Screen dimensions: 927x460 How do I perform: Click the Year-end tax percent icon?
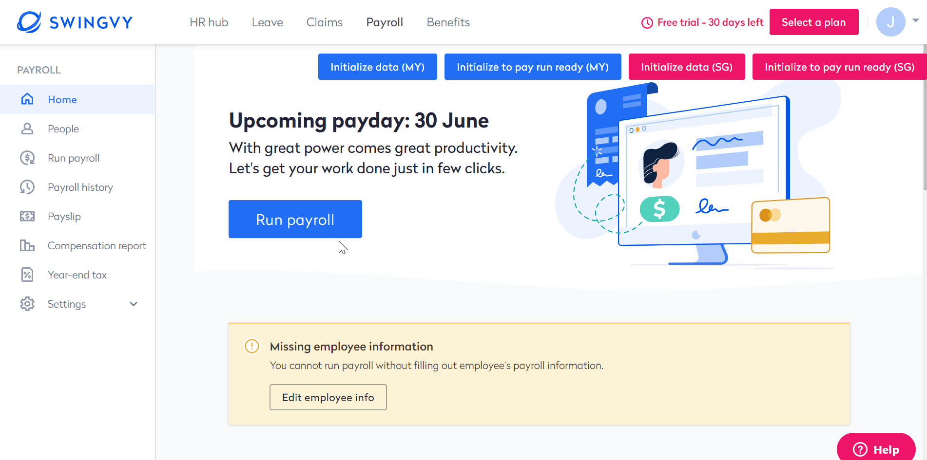[27, 275]
